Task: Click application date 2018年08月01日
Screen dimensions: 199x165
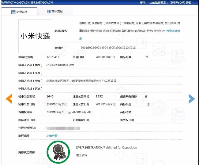Action: pyautogui.click(x=106, y=57)
